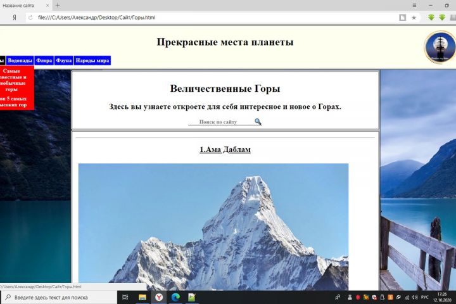The width and height of the screenshot is (456, 304).
Task: Open File Explorer from the taskbar
Action: (142, 297)
